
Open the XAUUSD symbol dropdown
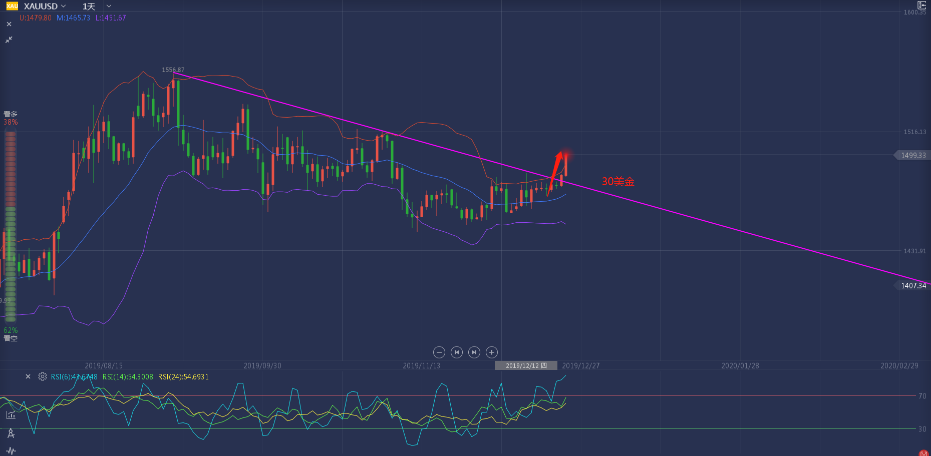(45, 6)
